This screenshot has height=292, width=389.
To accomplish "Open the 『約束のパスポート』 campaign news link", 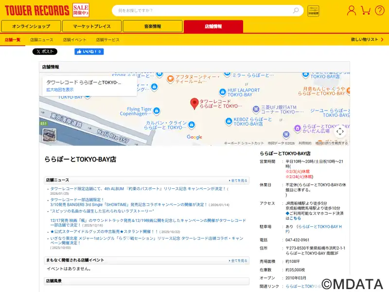I will (138, 189).
